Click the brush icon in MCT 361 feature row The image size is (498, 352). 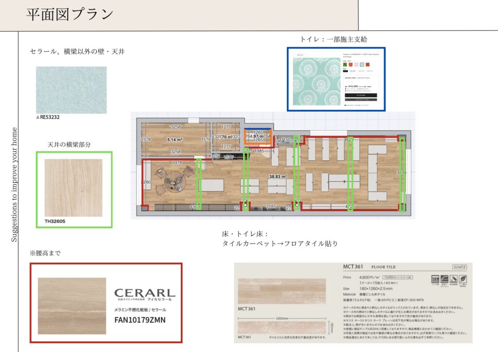pos(454,280)
